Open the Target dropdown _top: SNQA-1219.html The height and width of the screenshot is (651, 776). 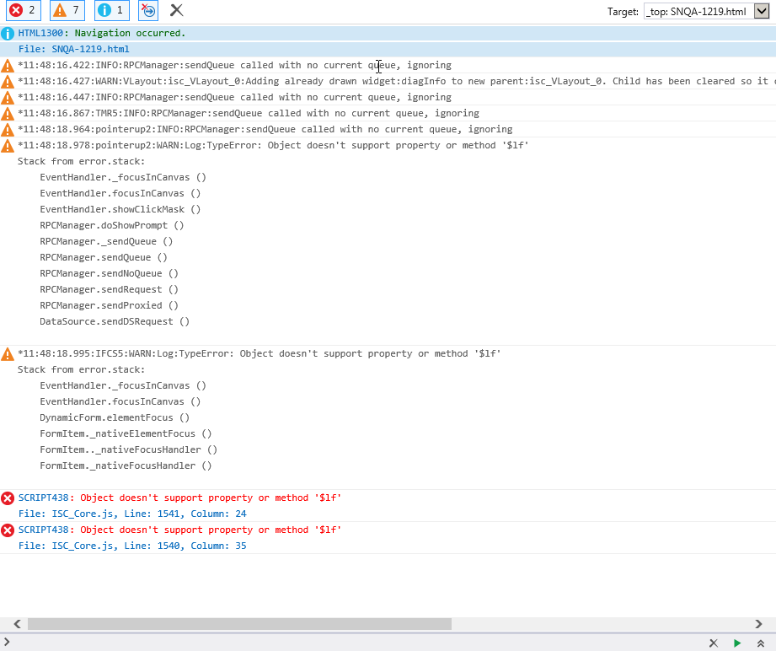pos(706,12)
